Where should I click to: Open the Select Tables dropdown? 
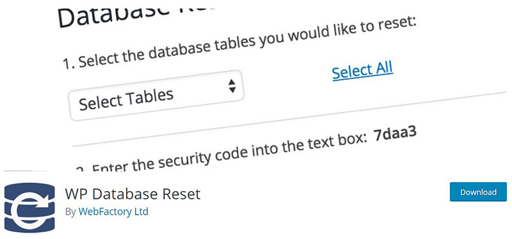coord(156,95)
